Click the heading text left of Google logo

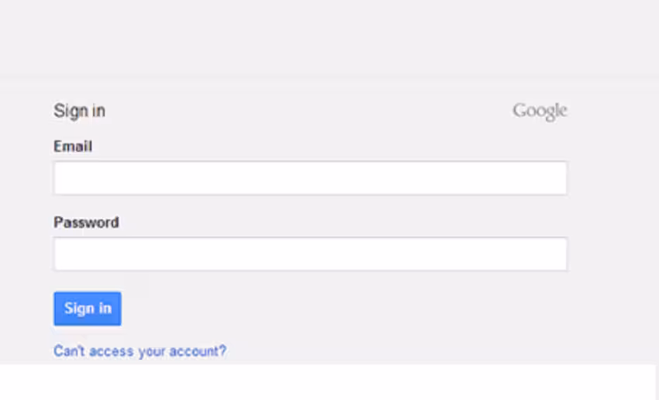pos(79,111)
